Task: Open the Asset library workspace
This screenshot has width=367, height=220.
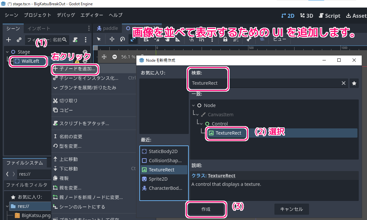Action: (x=356, y=16)
